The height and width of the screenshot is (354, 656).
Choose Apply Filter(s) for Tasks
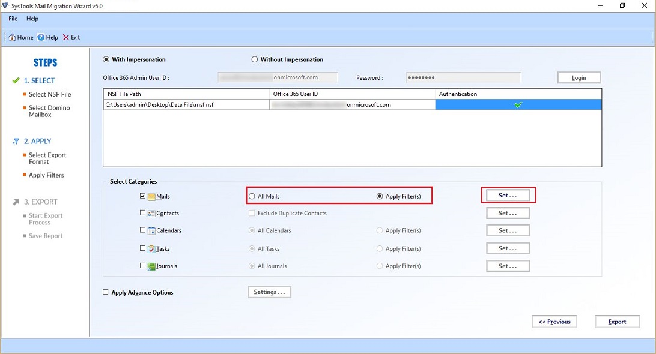tap(380, 248)
